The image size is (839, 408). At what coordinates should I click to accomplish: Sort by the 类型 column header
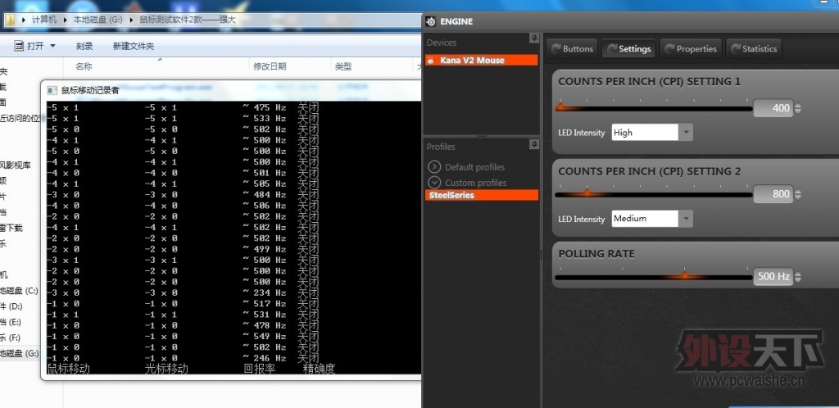(343, 66)
